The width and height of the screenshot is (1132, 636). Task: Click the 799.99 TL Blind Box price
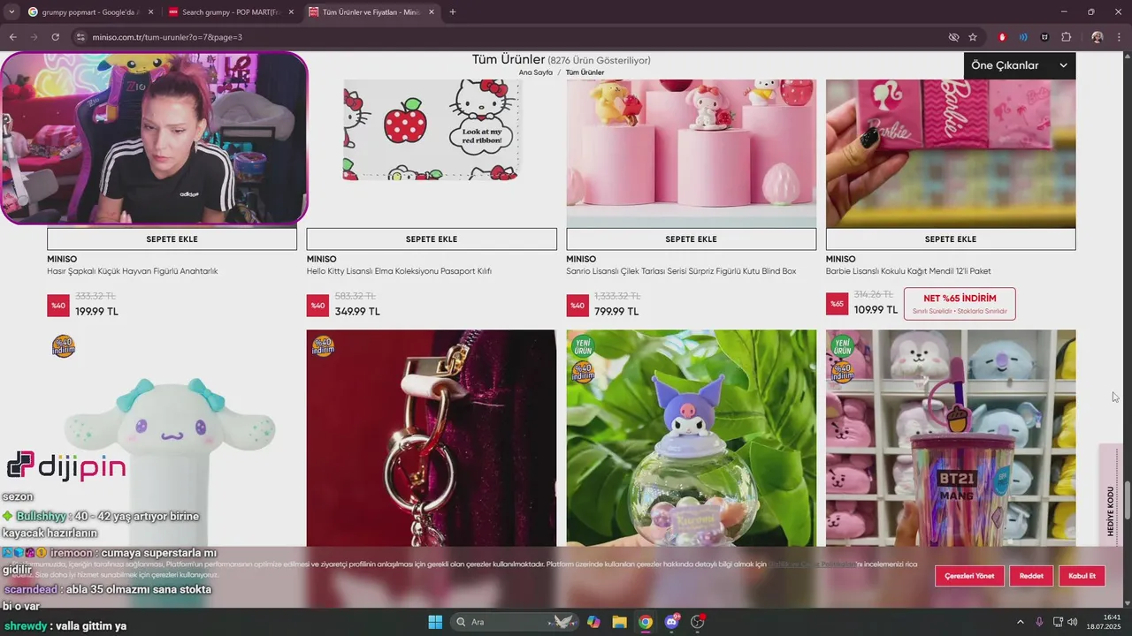tap(616, 312)
